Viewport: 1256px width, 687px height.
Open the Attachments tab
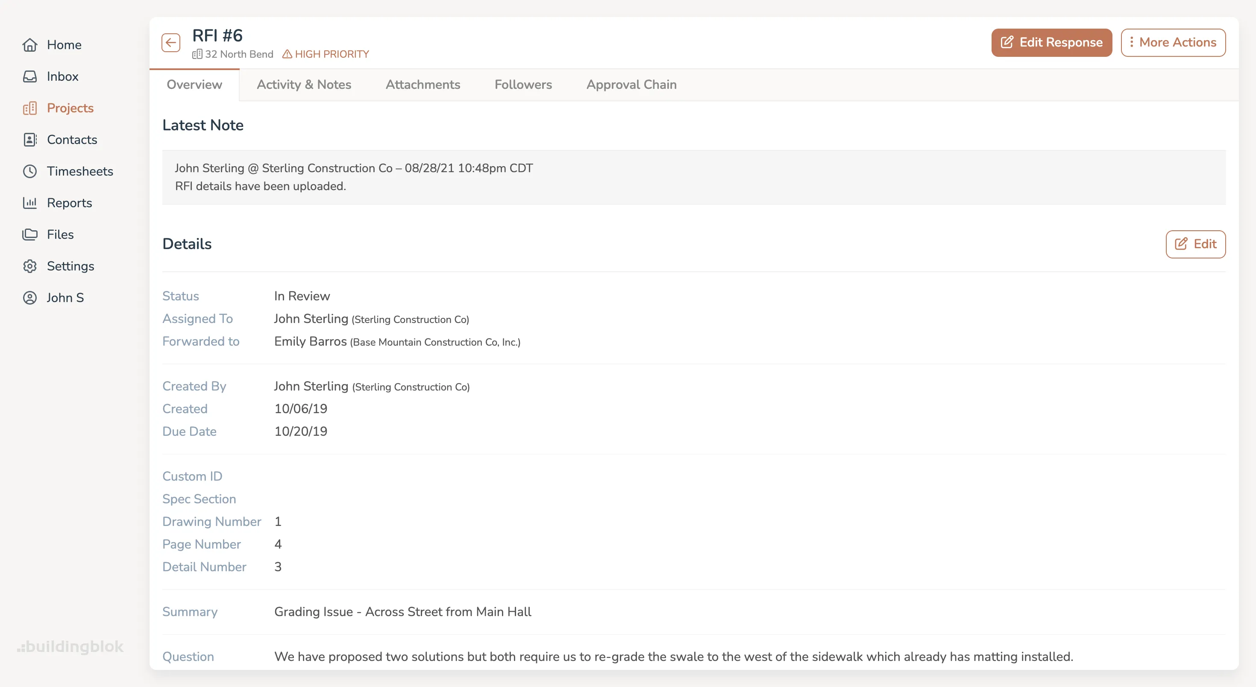pyautogui.click(x=423, y=84)
